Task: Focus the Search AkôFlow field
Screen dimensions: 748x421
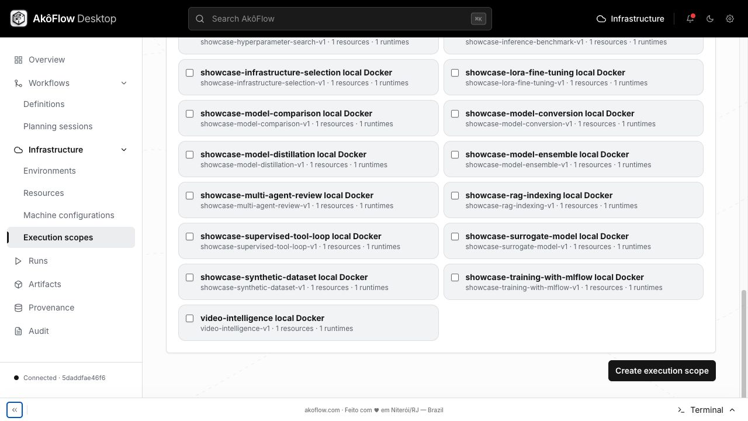Action: coord(340,19)
